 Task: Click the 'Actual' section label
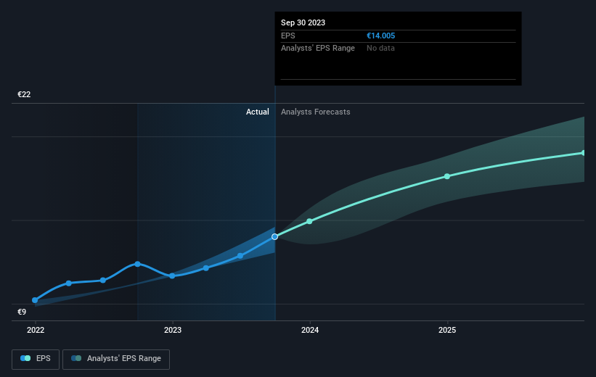coord(257,112)
